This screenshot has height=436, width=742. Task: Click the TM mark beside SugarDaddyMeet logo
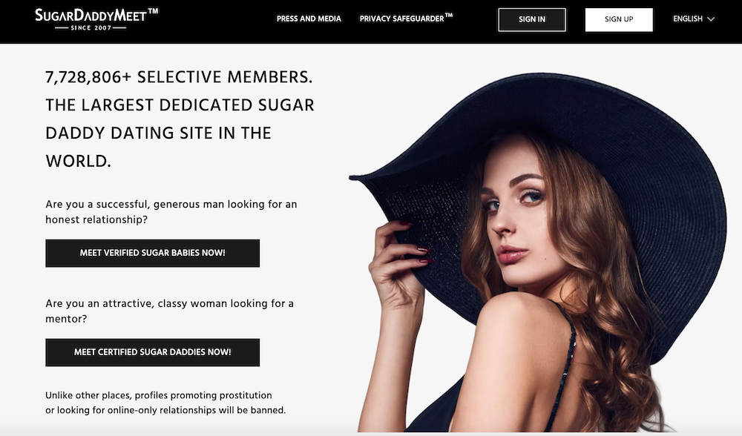(x=154, y=11)
